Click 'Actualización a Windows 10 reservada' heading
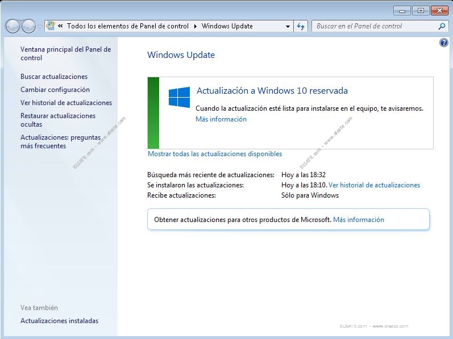The width and height of the screenshot is (453, 339). tap(272, 91)
